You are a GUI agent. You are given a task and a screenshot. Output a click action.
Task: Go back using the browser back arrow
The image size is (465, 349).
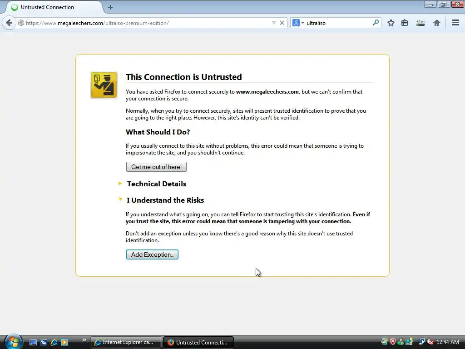[9, 23]
